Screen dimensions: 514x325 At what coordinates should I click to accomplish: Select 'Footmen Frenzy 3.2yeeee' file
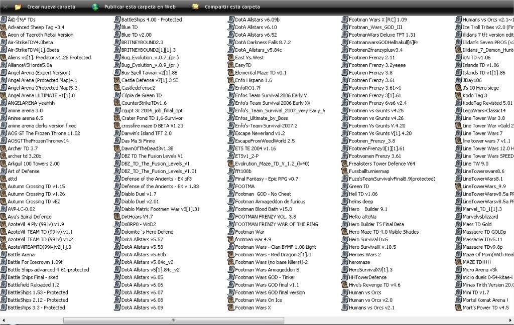click(x=377, y=65)
